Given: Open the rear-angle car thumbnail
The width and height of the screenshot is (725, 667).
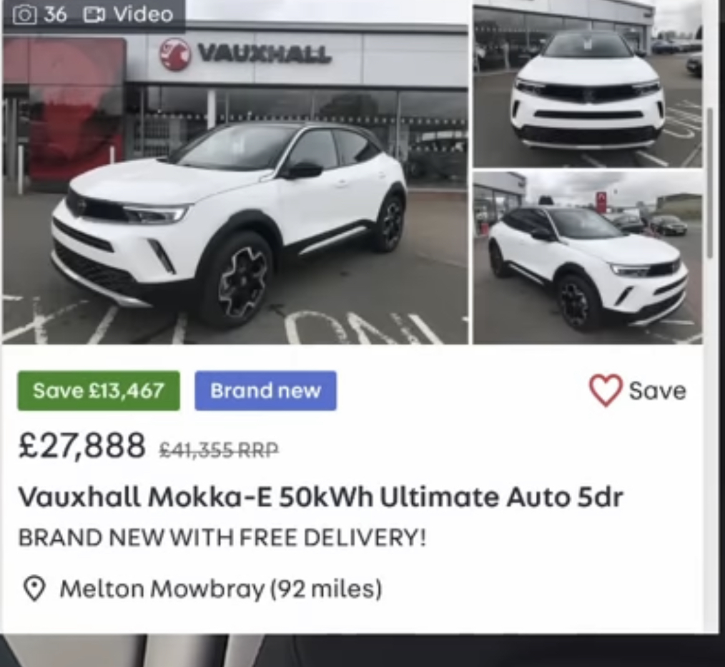Looking at the screenshot, I should tap(587, 258).
